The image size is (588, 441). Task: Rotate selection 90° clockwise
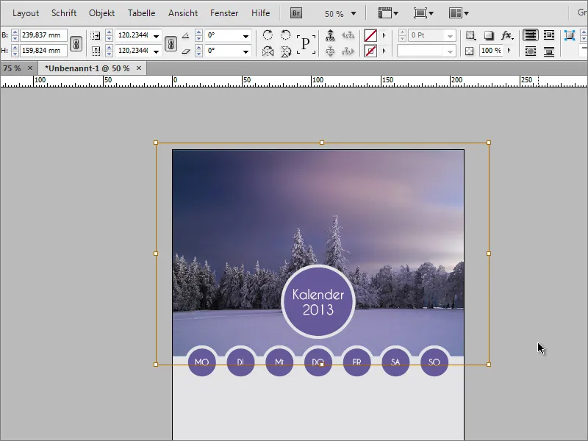pos(268,35)
